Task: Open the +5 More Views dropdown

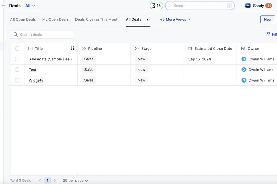Action: tap(175, 20)
